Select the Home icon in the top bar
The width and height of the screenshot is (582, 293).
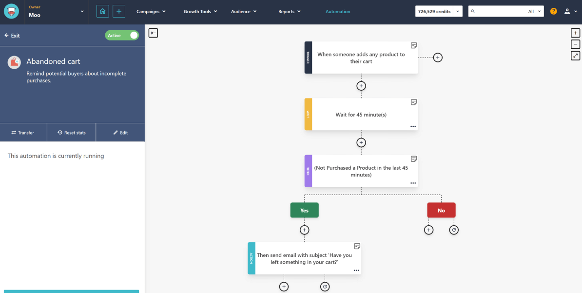click(x=102, y=11)
